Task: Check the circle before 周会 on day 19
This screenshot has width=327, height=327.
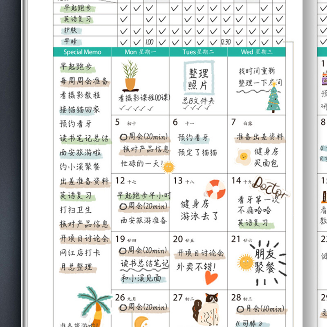Action: coord(122,250)
